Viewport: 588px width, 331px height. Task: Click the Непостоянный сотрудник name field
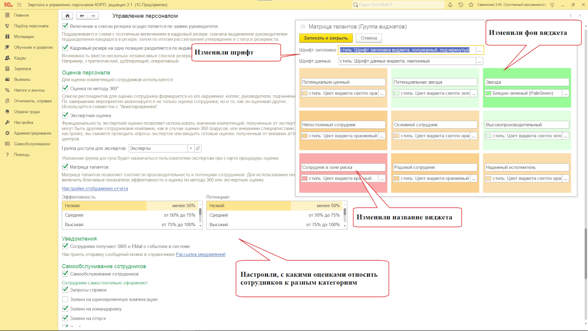[x=343, y=125]
